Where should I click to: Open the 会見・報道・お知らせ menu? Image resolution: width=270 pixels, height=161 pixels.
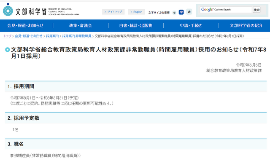point(25,26)
